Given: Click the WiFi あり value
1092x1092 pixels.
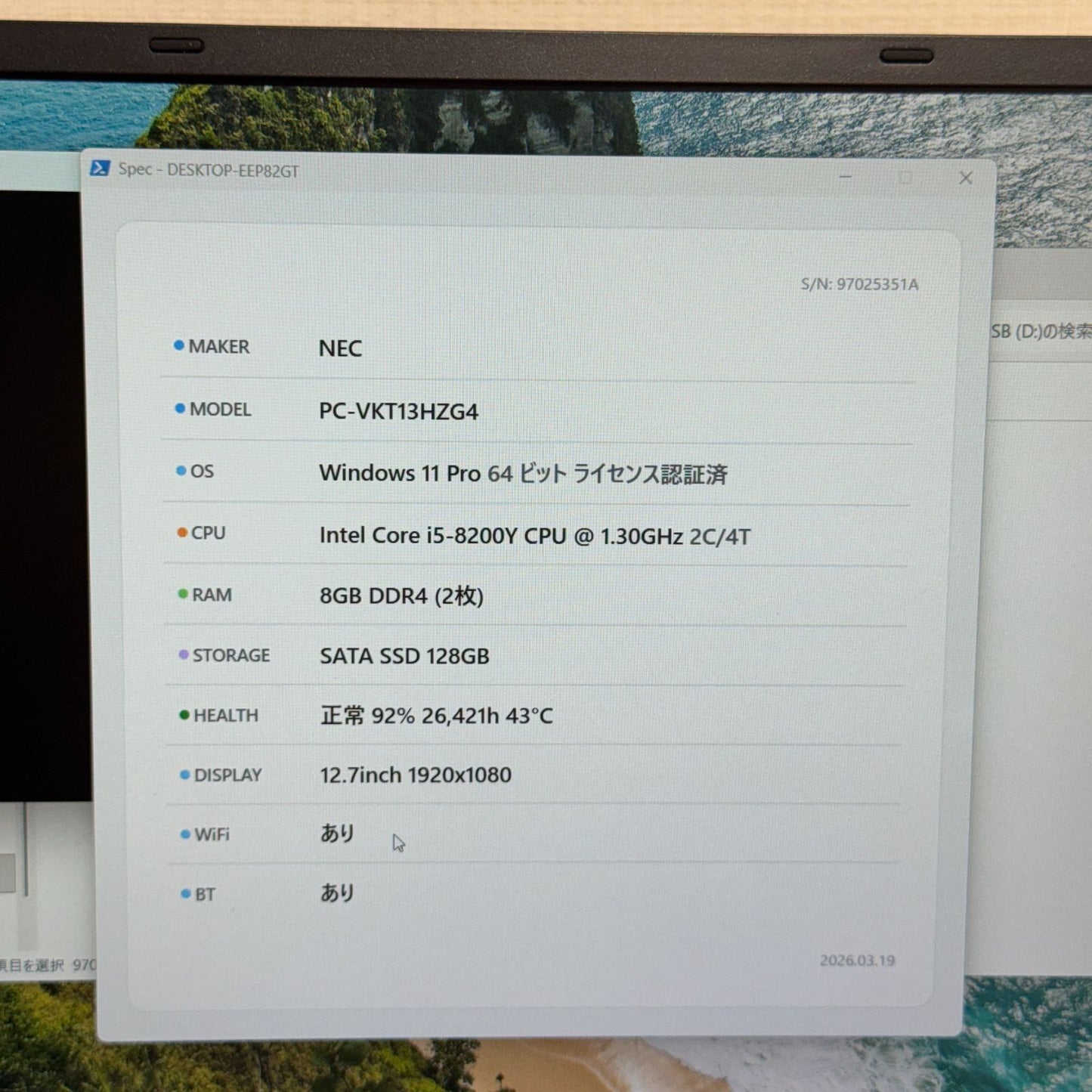Looking at the screenshot, I should point(337,833).
